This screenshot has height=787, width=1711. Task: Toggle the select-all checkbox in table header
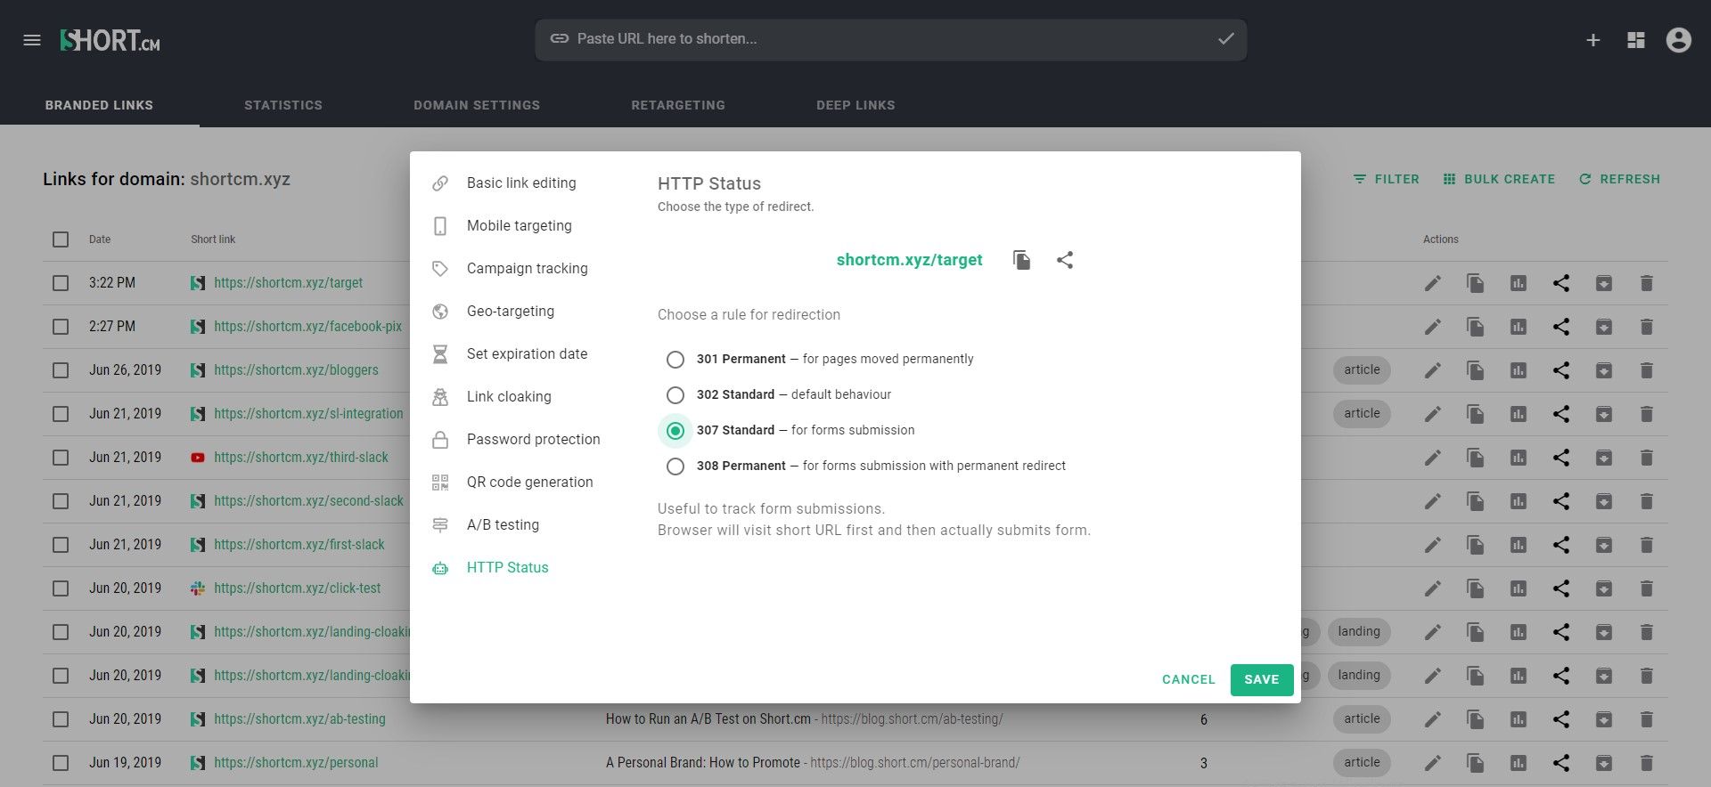61,239
